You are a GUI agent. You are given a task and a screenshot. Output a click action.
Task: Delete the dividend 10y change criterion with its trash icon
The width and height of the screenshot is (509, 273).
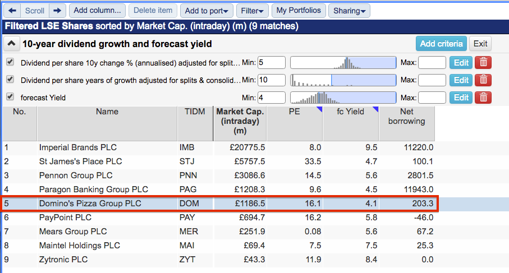(x=483, y=63)
